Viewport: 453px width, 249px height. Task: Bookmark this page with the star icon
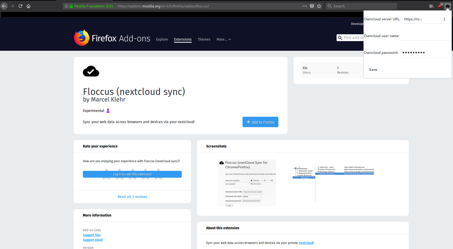point(319,6)
